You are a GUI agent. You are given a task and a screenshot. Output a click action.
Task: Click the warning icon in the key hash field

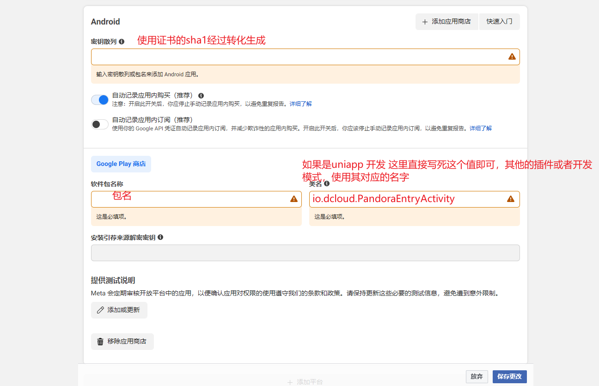pos(512,56)
